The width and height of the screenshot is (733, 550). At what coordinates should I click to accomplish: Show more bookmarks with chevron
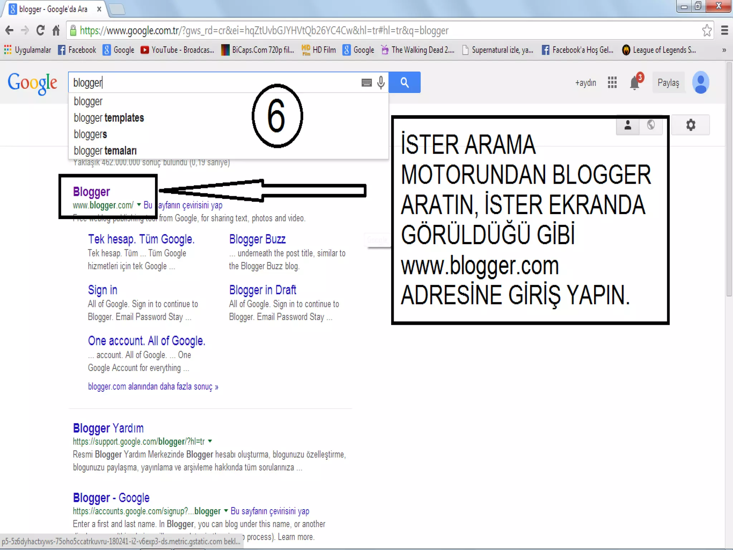point(724,50)
